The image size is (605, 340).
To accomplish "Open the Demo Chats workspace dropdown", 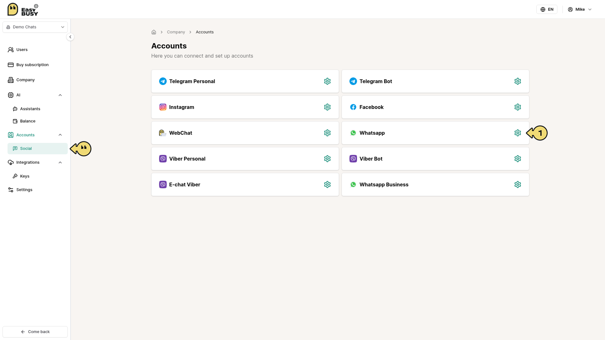I will pos(35,27).
